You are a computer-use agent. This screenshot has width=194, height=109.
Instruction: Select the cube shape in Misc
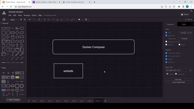tap(17, 90)
